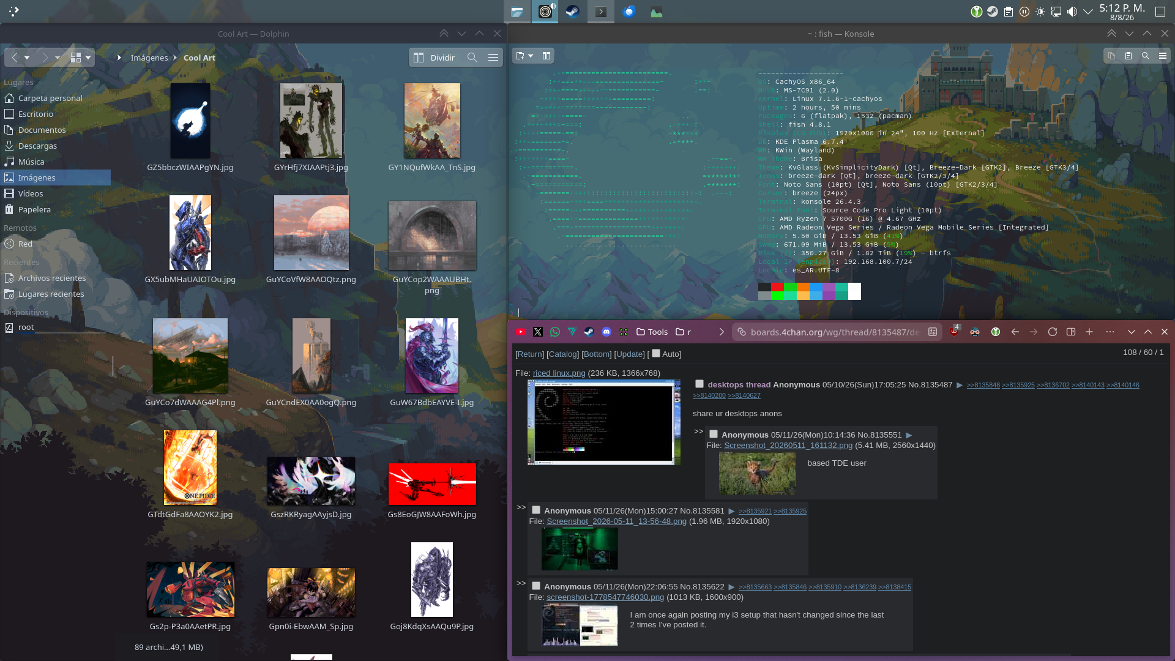Click the Konsole paste button
The width and height of the screenshot is (1175, 661).
point(1128,56)
